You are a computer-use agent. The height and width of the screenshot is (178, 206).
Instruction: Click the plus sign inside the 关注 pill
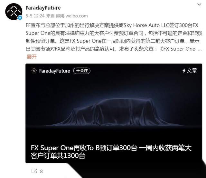click(78, 71)
